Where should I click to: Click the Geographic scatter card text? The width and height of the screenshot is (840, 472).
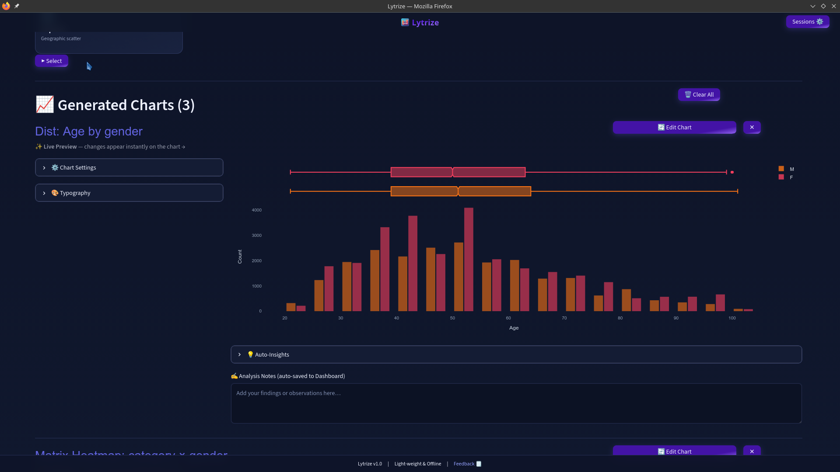[x=61, y=39]
